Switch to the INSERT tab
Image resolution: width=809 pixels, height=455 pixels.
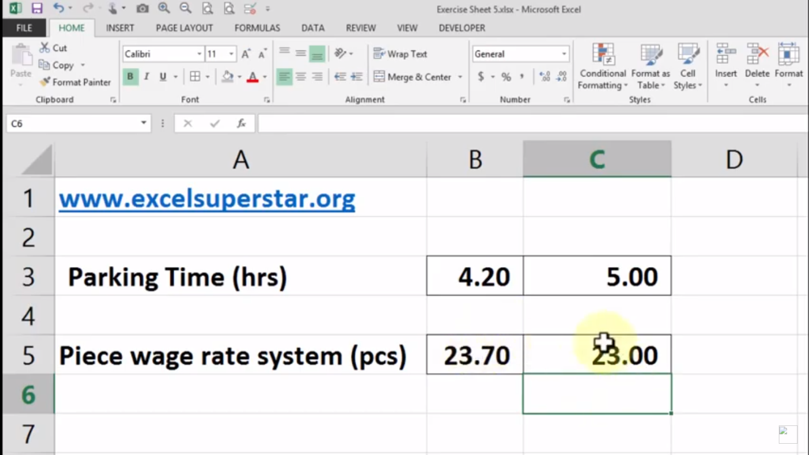coord(120,28)
